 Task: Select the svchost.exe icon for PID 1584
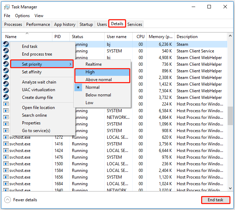coord(6,171)
